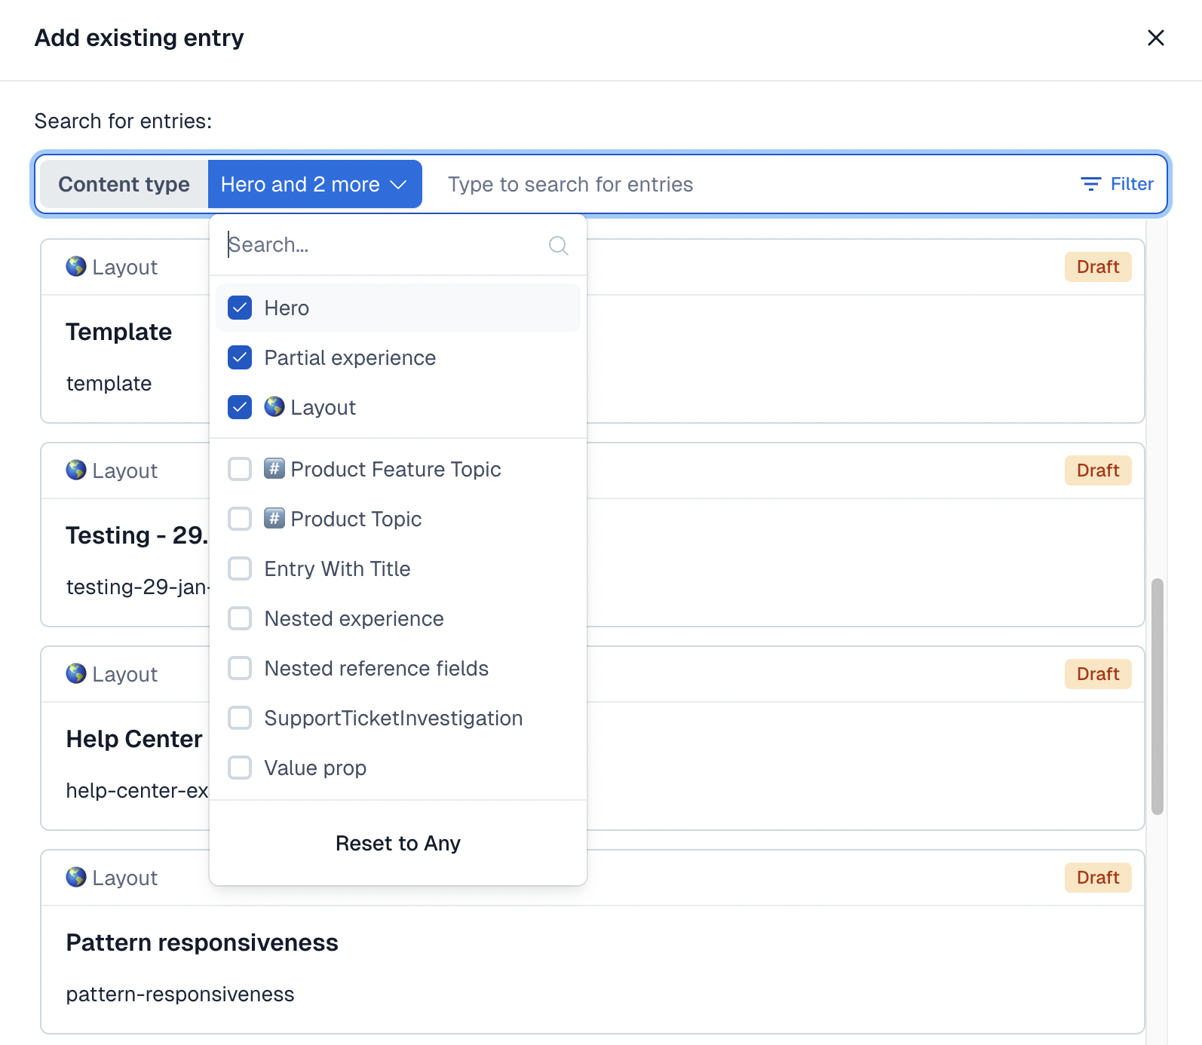Click the globe icon beside Layout option

click(274, 407)
